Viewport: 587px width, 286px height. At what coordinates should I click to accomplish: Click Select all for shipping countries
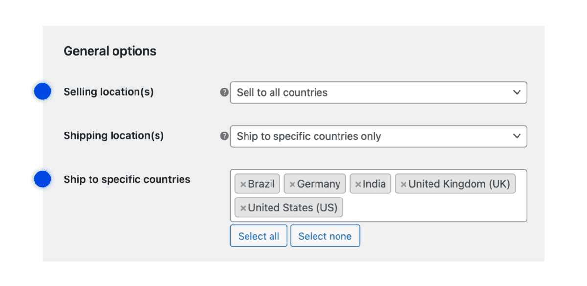click(258, 236)
